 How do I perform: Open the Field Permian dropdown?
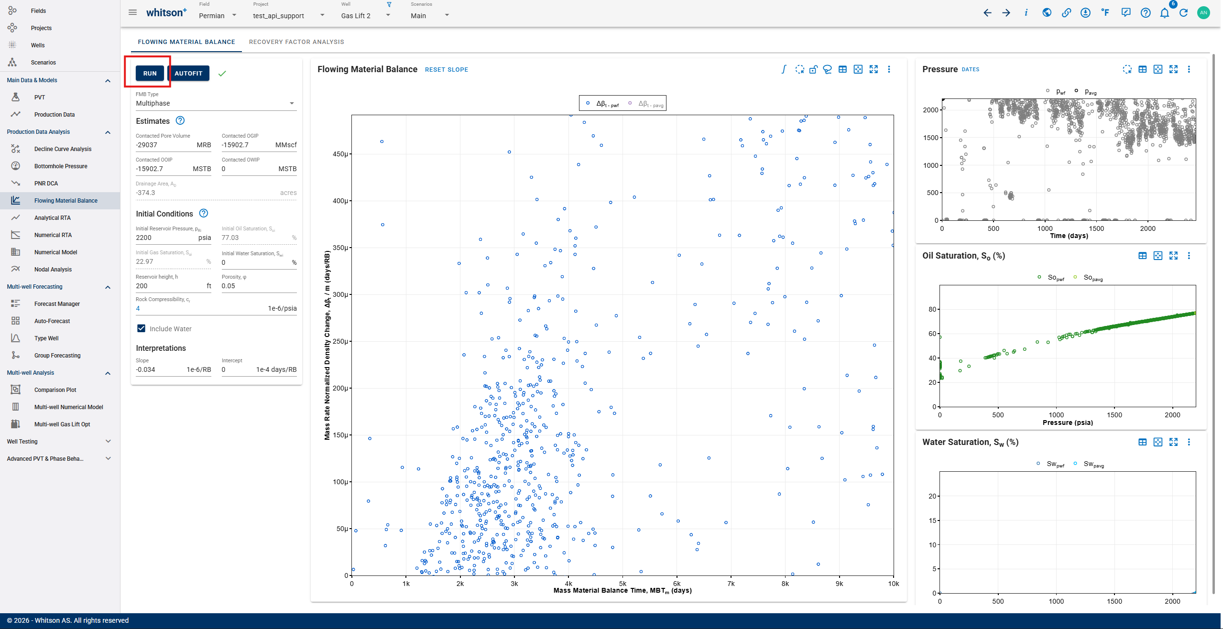point(218,16)
